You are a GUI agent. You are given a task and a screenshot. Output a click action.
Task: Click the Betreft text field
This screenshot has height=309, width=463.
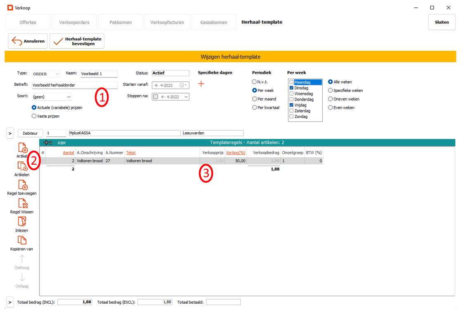point(74,85)
